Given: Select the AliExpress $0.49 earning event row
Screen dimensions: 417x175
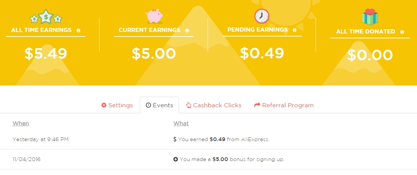Looking at the screenshot, I should [x=221, y=139].
